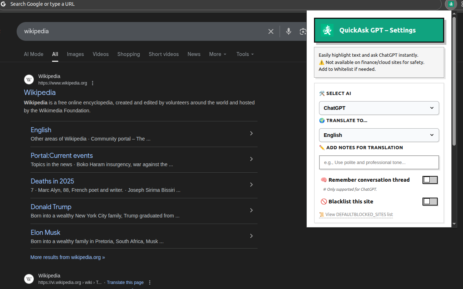Click the chevron arrow next to the English result
463x289 pixels.
coord(251,133)
